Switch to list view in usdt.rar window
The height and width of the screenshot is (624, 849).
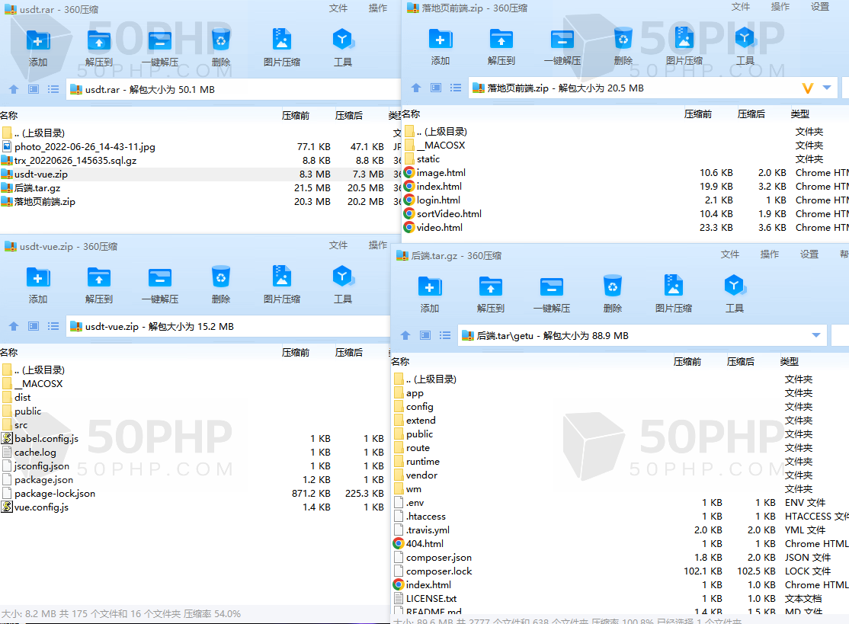tap(53, 89)
